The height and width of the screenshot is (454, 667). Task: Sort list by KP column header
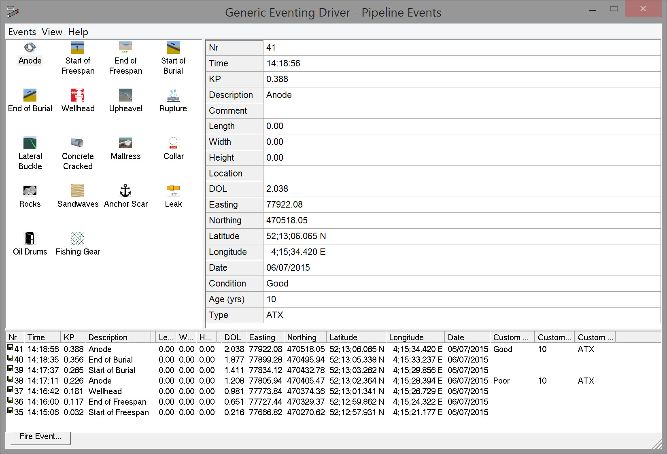click(72, 337)
